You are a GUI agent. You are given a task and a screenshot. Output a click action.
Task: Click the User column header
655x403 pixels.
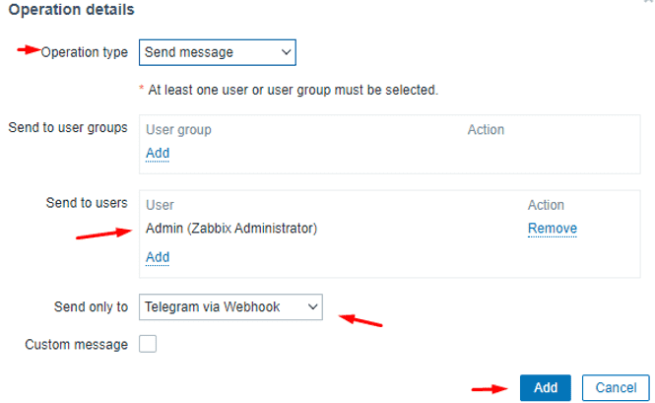[160, 205]
